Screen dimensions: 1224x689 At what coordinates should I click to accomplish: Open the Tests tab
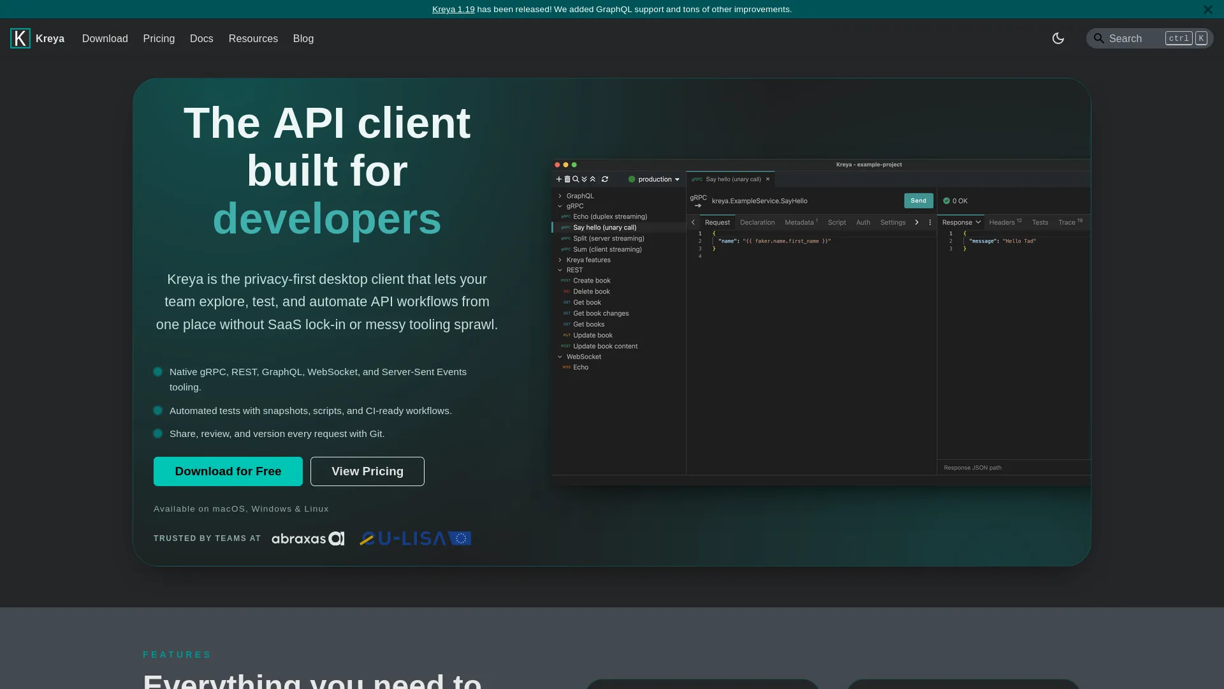click(x=1040, y=223)
